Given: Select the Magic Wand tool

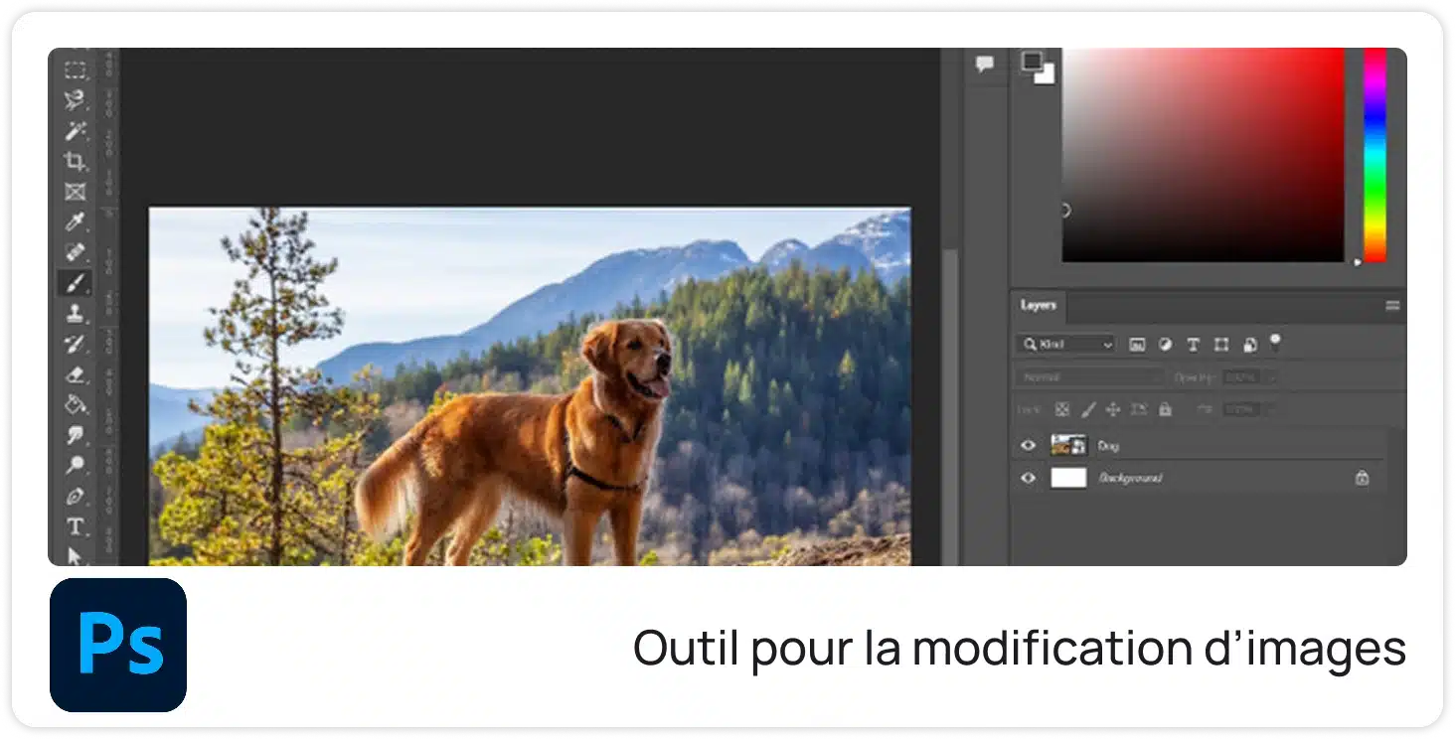Looking at the screenshot, I should (x=76, y=131).
